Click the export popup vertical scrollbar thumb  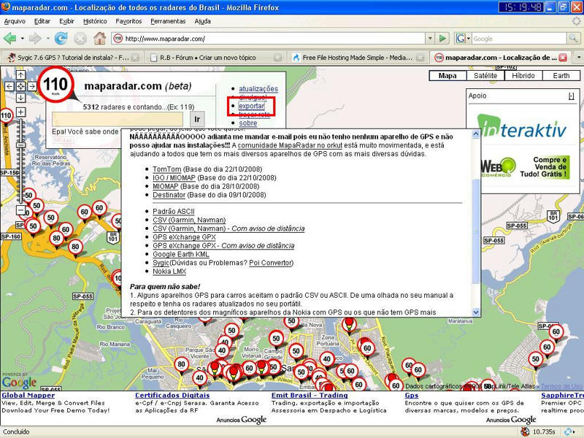tap(476, 230)
